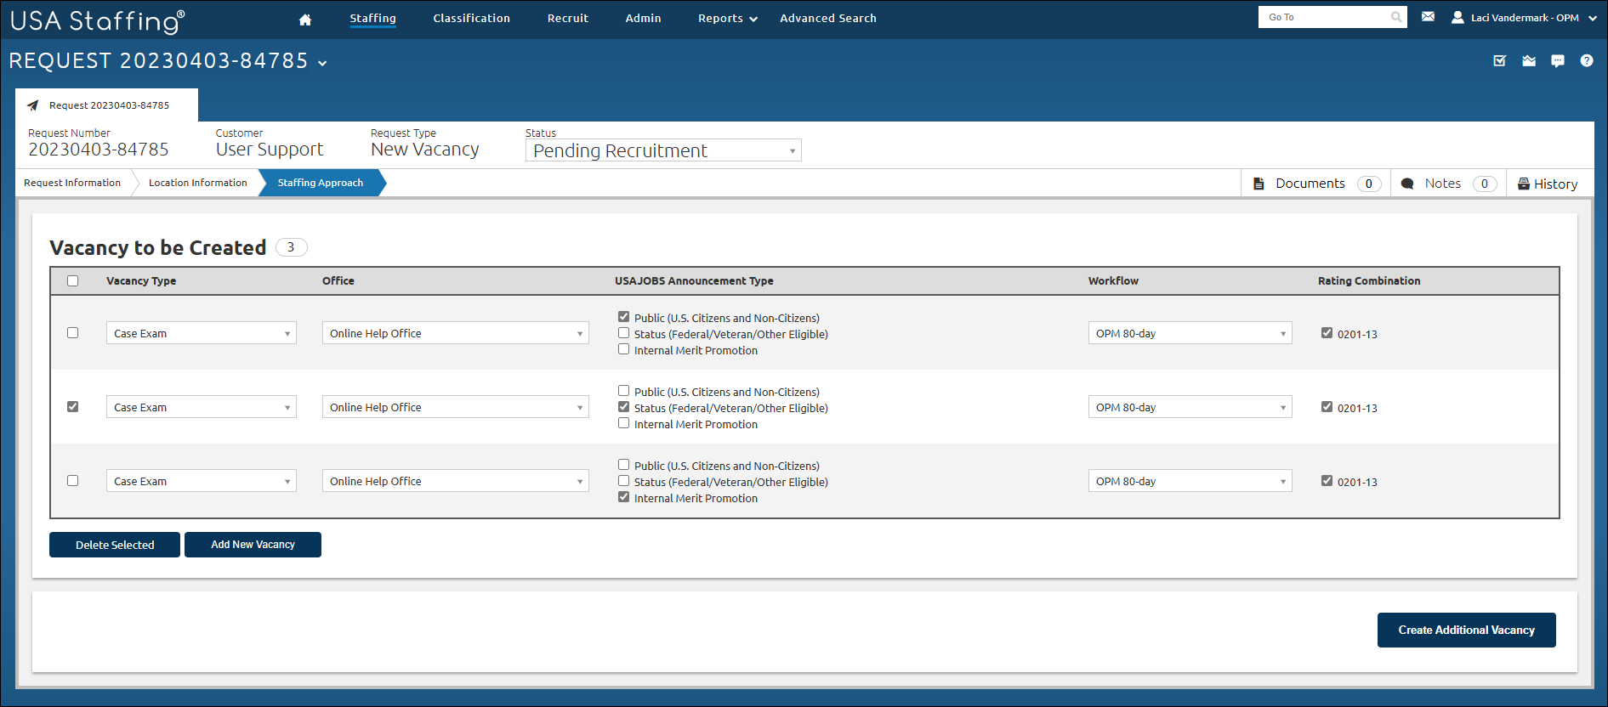This screenshot has height=707, width=1608.
Task: Click the Documents file icon
Action: click(x=1259, y=184)
